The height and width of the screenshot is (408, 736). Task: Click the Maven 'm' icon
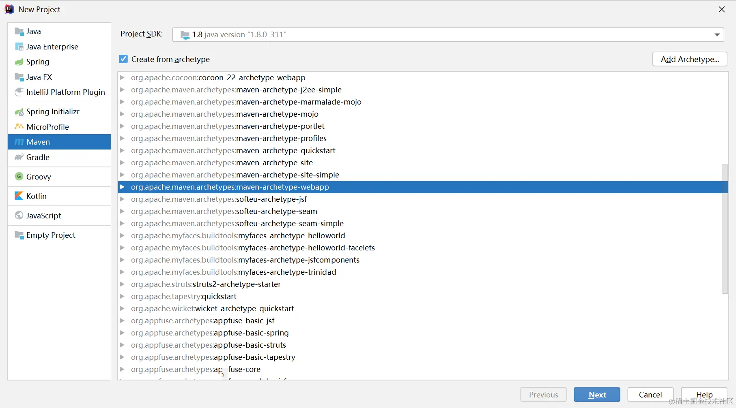19,142
